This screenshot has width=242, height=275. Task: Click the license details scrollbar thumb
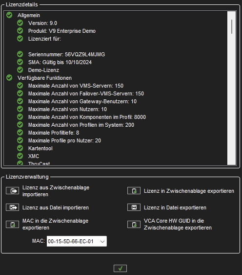[232, 26]
